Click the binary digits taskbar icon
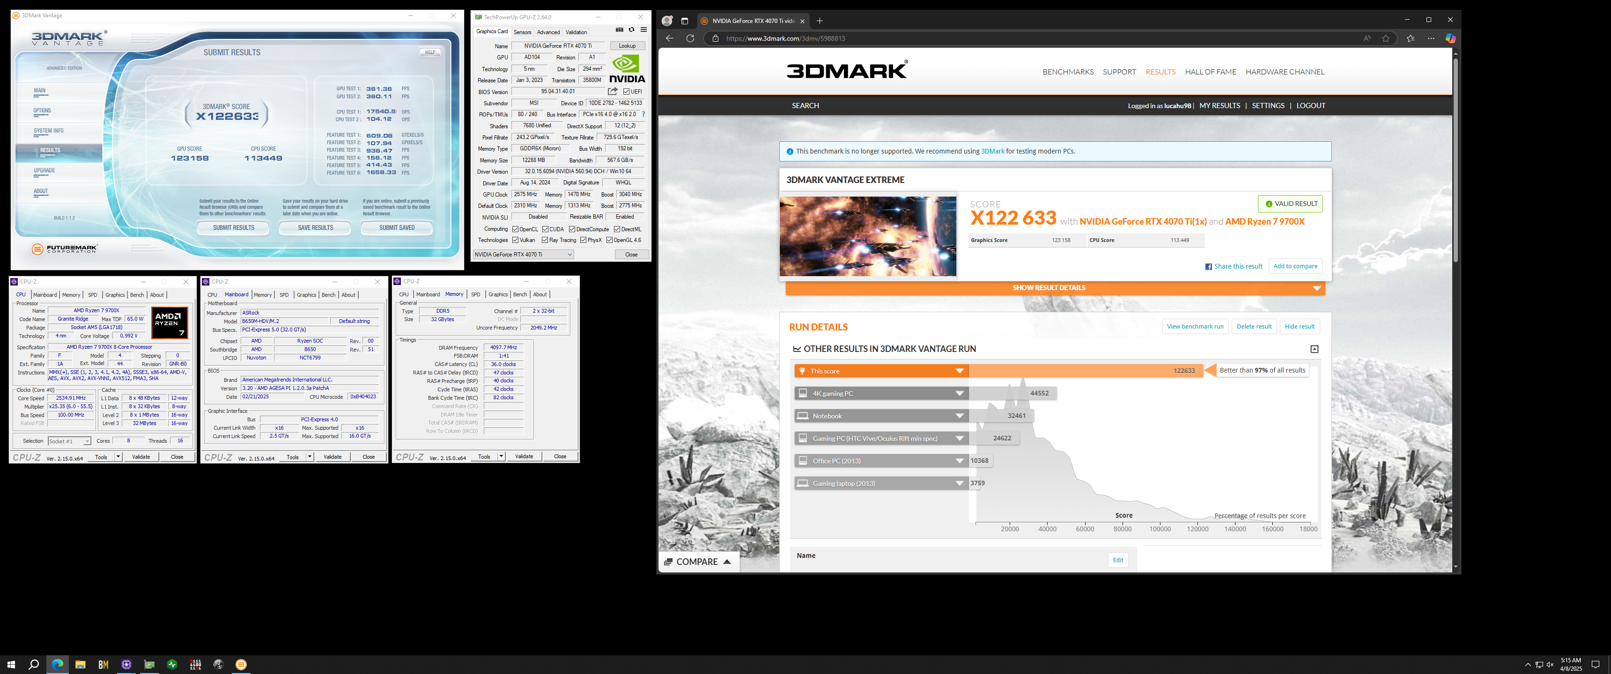This screenshot has width=1611, height=674. click(195, 664)
